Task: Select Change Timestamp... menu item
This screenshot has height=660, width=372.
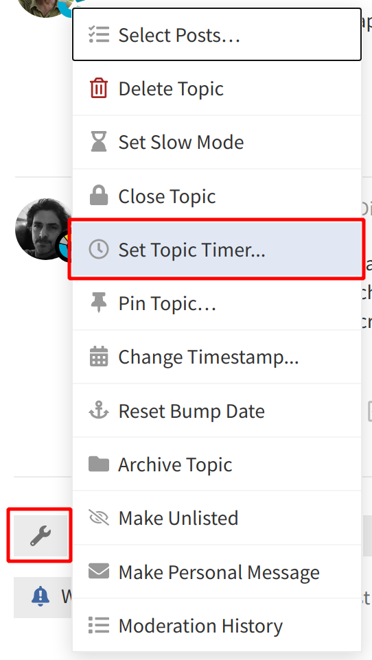Action: (x=217, y=357)
